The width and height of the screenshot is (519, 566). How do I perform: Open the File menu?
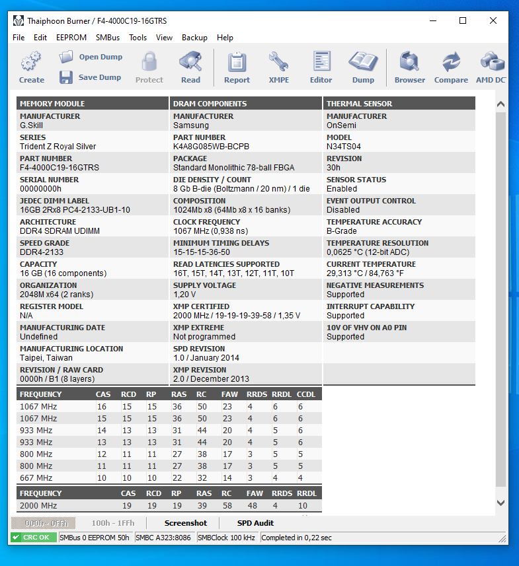pos(19,38)
